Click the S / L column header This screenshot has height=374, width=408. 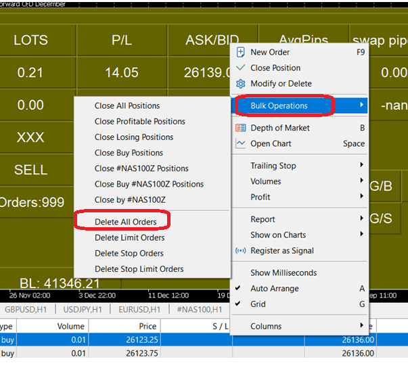pos(196,326)
